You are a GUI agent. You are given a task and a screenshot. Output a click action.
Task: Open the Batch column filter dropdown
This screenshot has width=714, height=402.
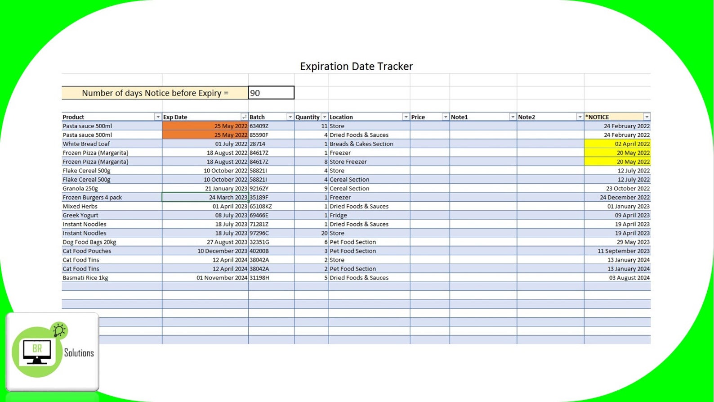290,117
